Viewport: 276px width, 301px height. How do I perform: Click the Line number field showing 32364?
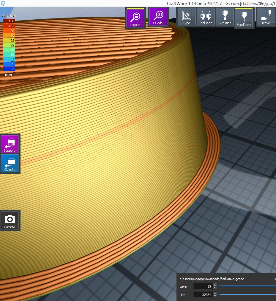[x=203, y=294]
